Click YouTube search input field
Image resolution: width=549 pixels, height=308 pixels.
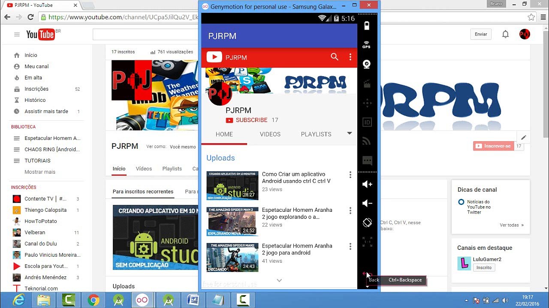146,34
